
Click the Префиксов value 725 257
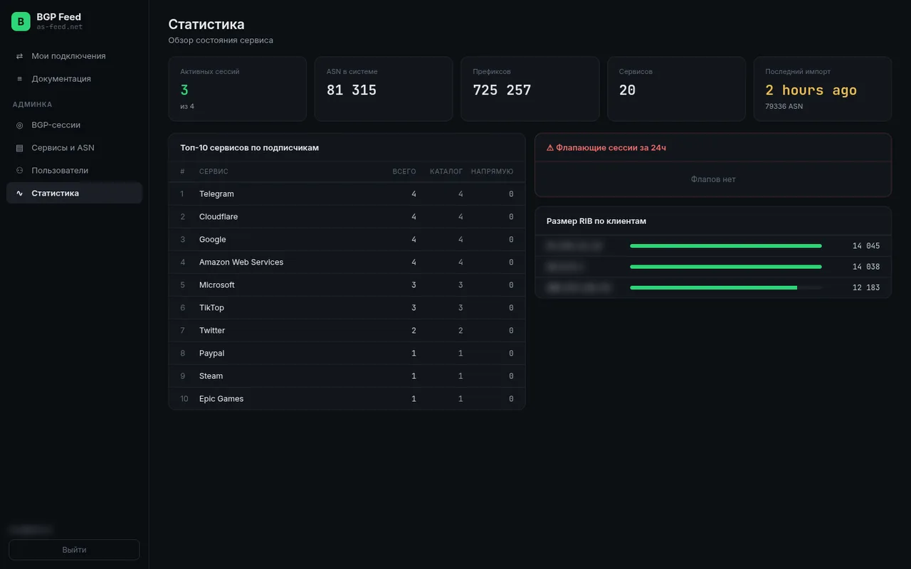tap(502, 90)
